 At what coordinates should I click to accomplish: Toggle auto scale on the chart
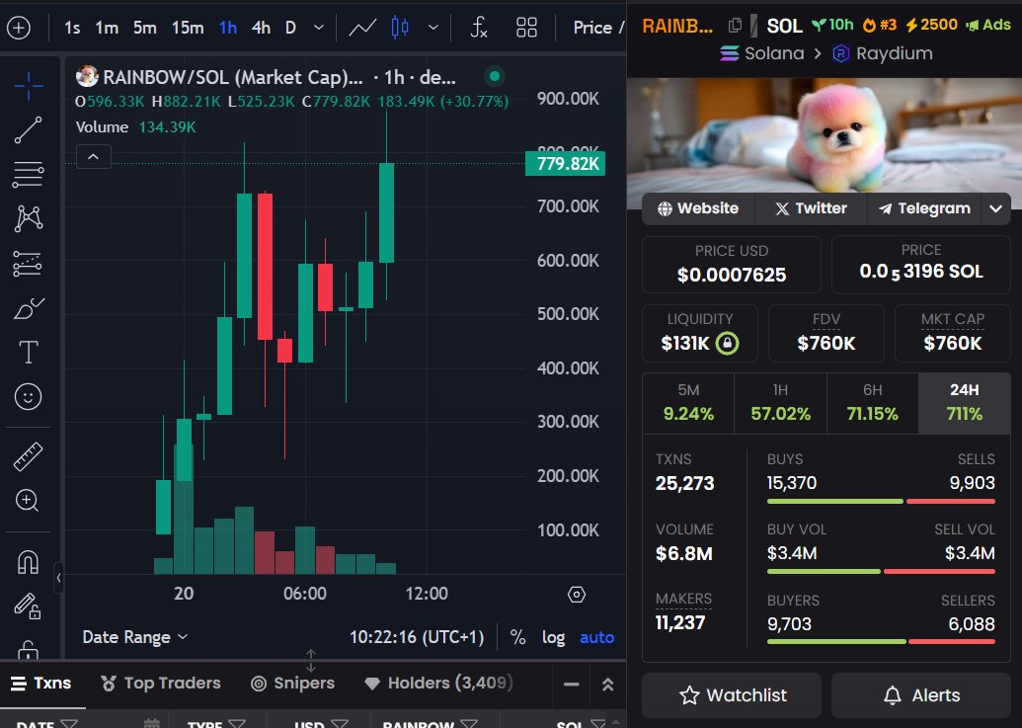[x=596, y=637]
